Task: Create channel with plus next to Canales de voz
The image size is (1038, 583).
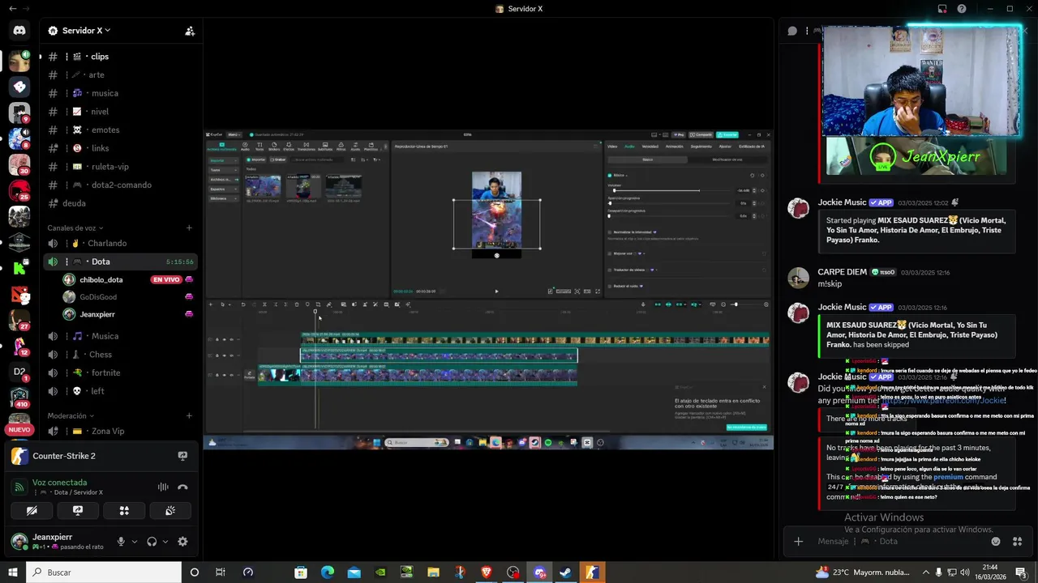Action: [x=189, y=228]
